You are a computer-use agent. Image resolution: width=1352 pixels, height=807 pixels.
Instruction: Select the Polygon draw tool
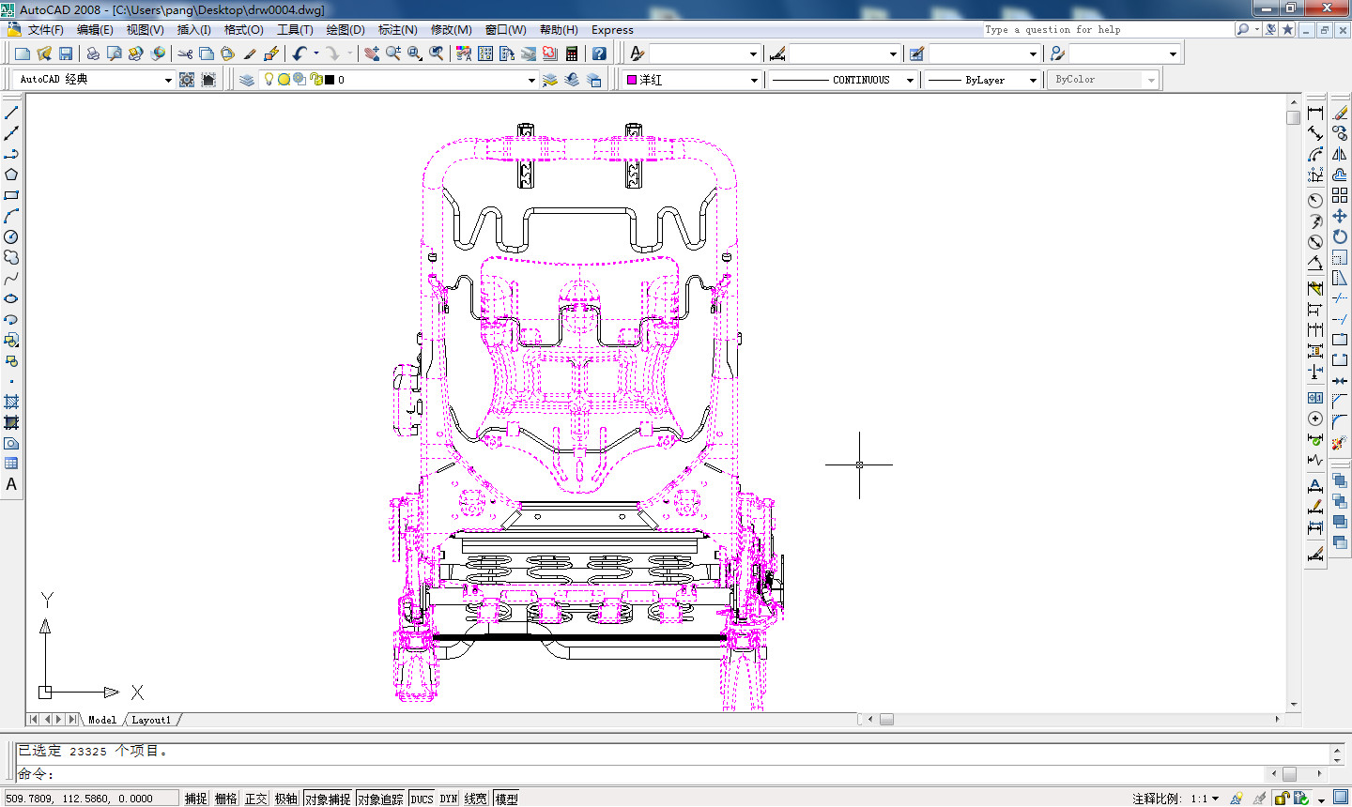pyautogui.click(x=11, y=175)
